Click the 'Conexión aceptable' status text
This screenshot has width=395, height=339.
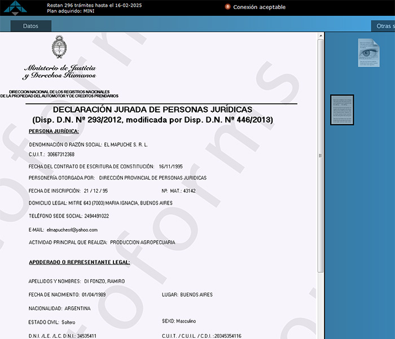[259, 7]
